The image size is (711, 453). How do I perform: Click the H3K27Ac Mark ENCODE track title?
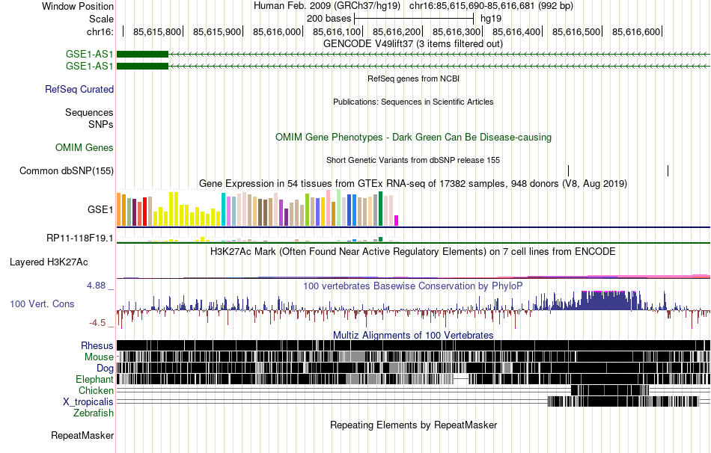[413, 251]
